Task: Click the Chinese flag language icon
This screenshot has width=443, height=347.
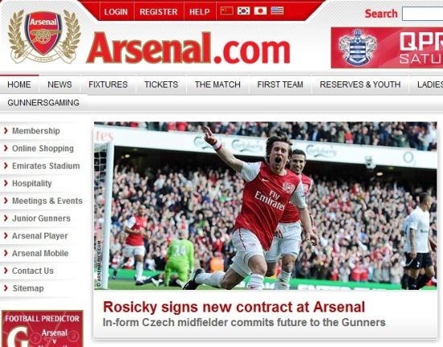Action: 227,10
